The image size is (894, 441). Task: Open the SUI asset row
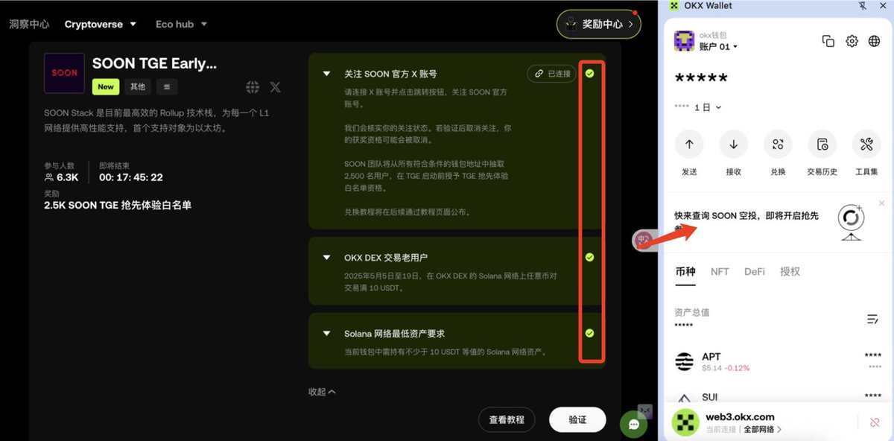click(x=778, y=396)
